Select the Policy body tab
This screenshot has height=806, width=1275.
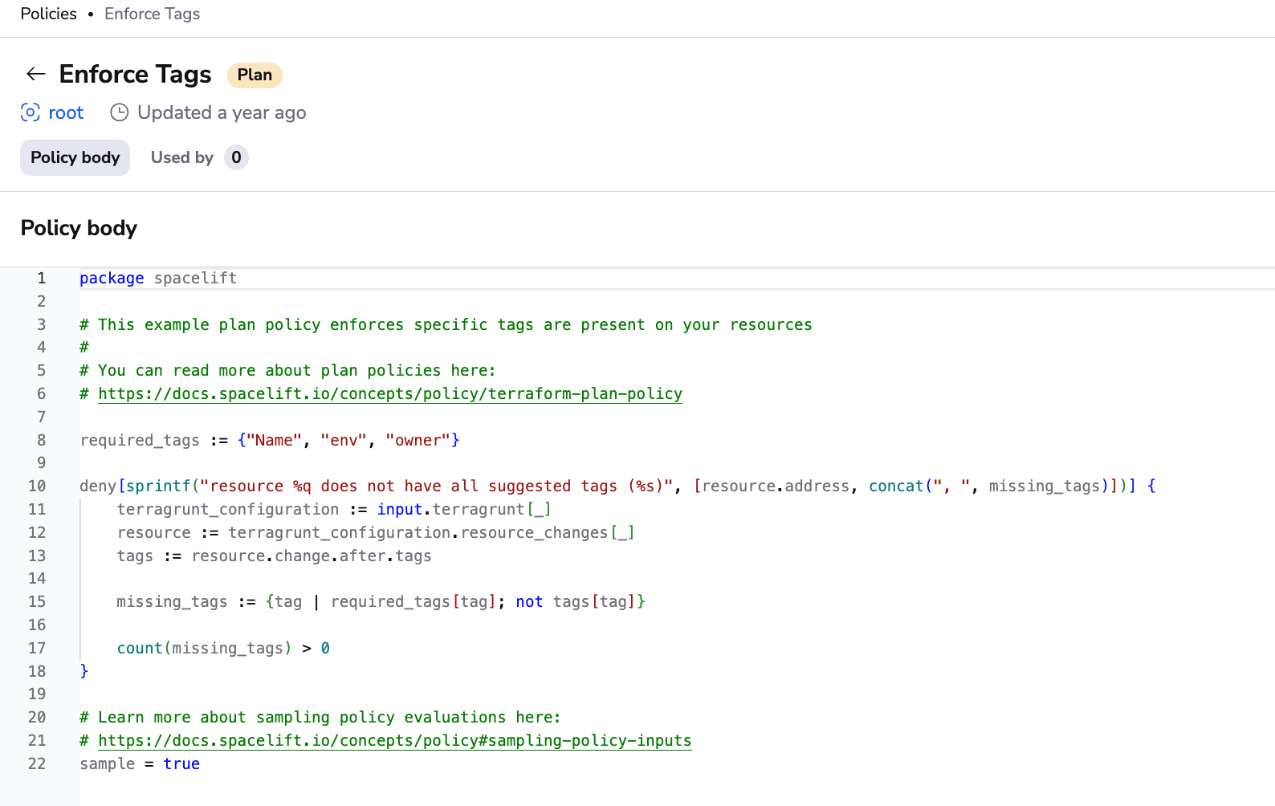75,157
